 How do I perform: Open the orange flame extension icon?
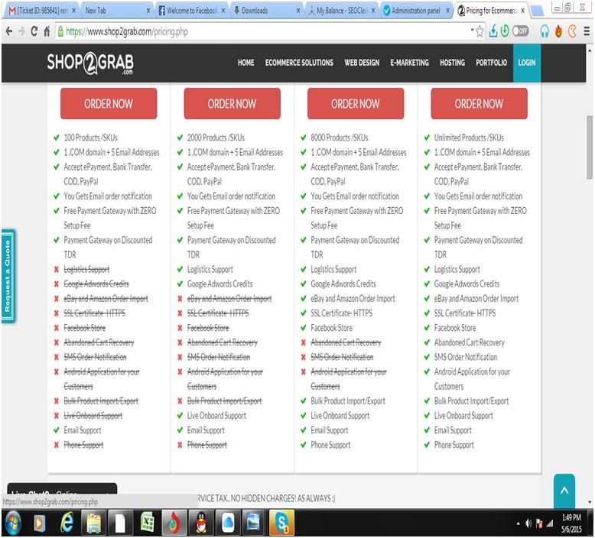click(x=558, y=31)
